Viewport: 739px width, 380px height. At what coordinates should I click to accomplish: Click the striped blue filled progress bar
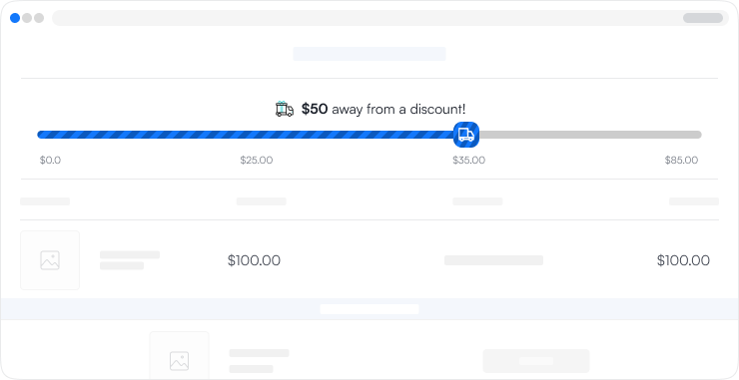[246, 135]
